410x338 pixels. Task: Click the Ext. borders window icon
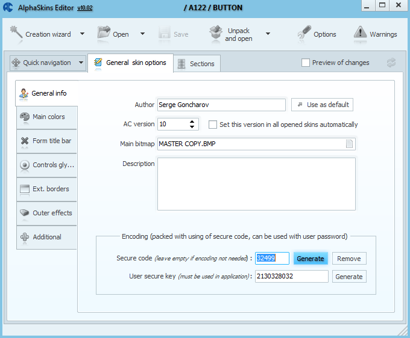pos(25,189)
